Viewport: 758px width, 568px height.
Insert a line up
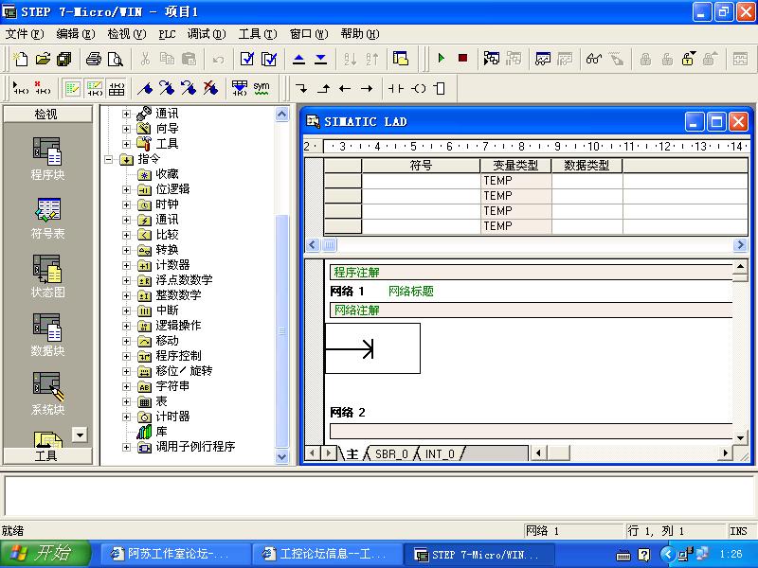click(x=323, y=88)
